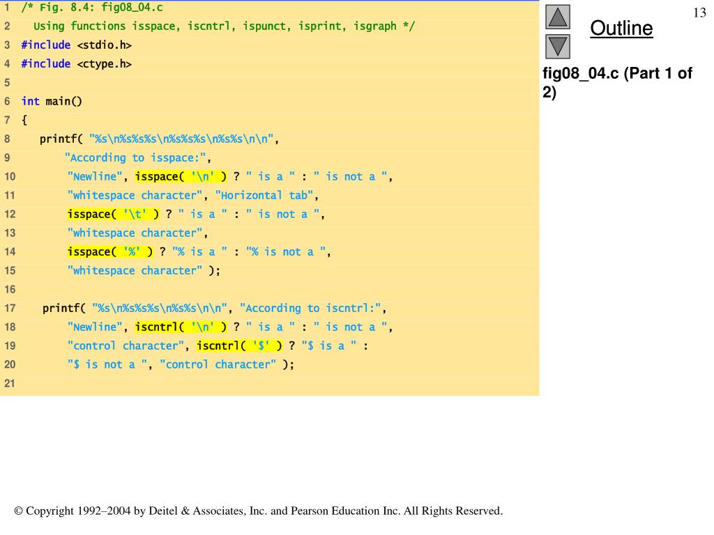Click the up arrow navigation button

pyautogui.click(x=558, y=17)
